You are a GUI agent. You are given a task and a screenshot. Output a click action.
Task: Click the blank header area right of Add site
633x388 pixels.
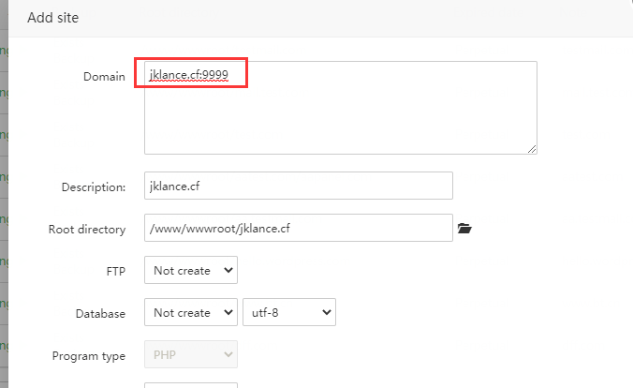375,18
